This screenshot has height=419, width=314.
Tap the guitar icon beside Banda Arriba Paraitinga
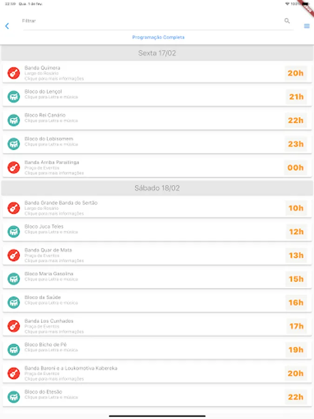pos(14,168)
